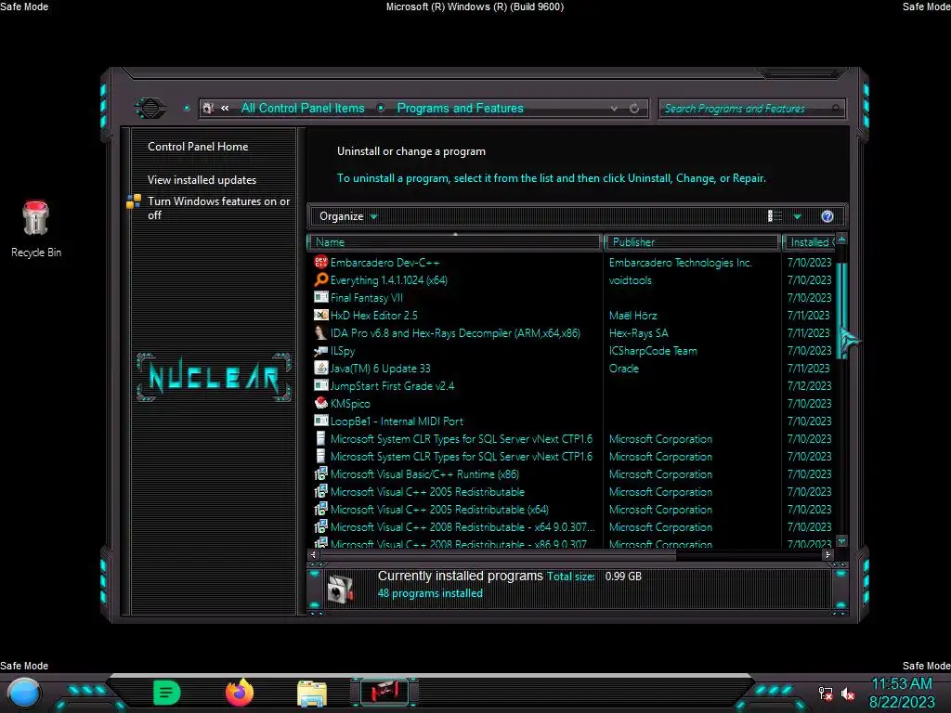
Task: Click the refresh icon in address bar
Action: coord(634,108)
